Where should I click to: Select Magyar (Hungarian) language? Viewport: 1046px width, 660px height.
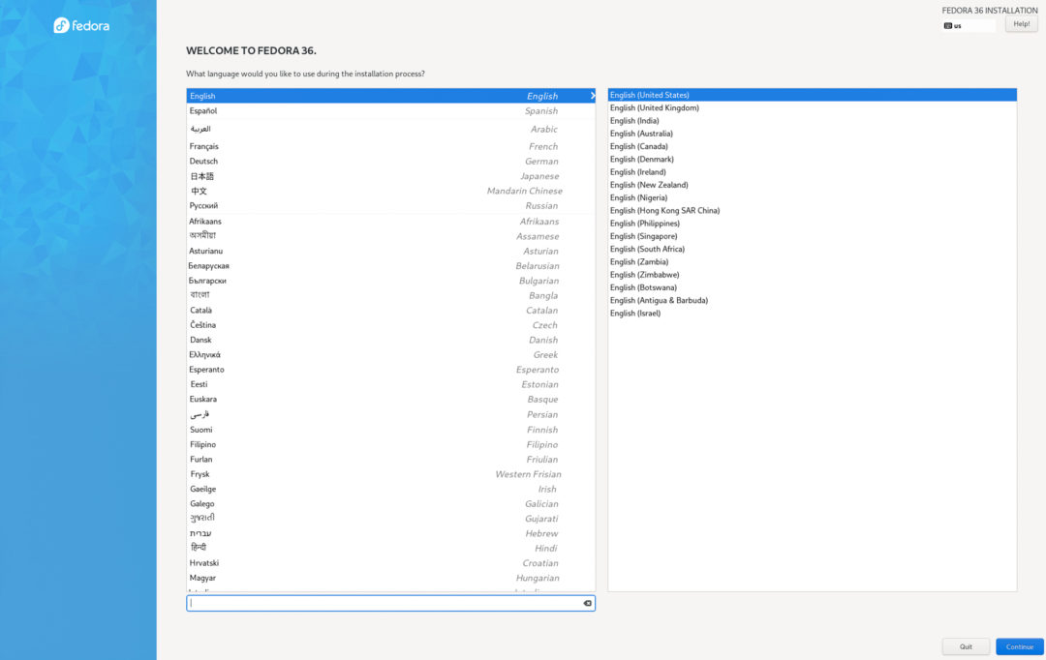391,578
